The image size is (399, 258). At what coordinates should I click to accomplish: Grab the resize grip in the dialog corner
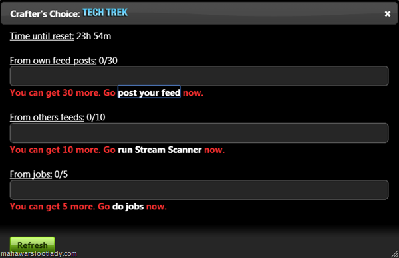[394, 254]
